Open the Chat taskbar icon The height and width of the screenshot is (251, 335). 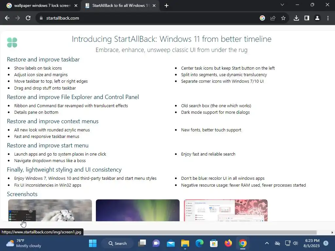(156, 243)
